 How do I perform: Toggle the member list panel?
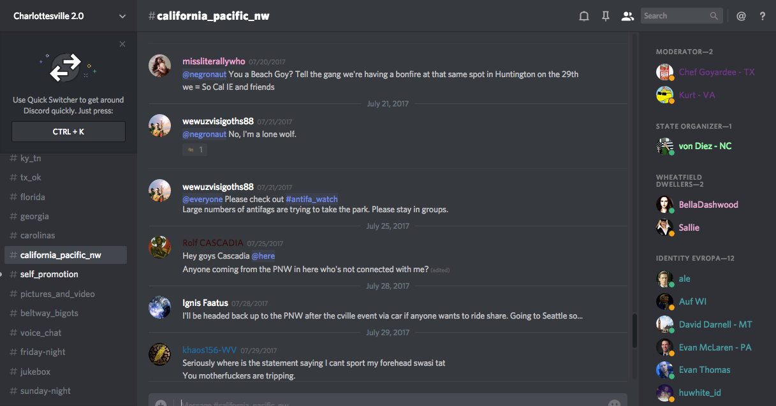pos(627,16)
